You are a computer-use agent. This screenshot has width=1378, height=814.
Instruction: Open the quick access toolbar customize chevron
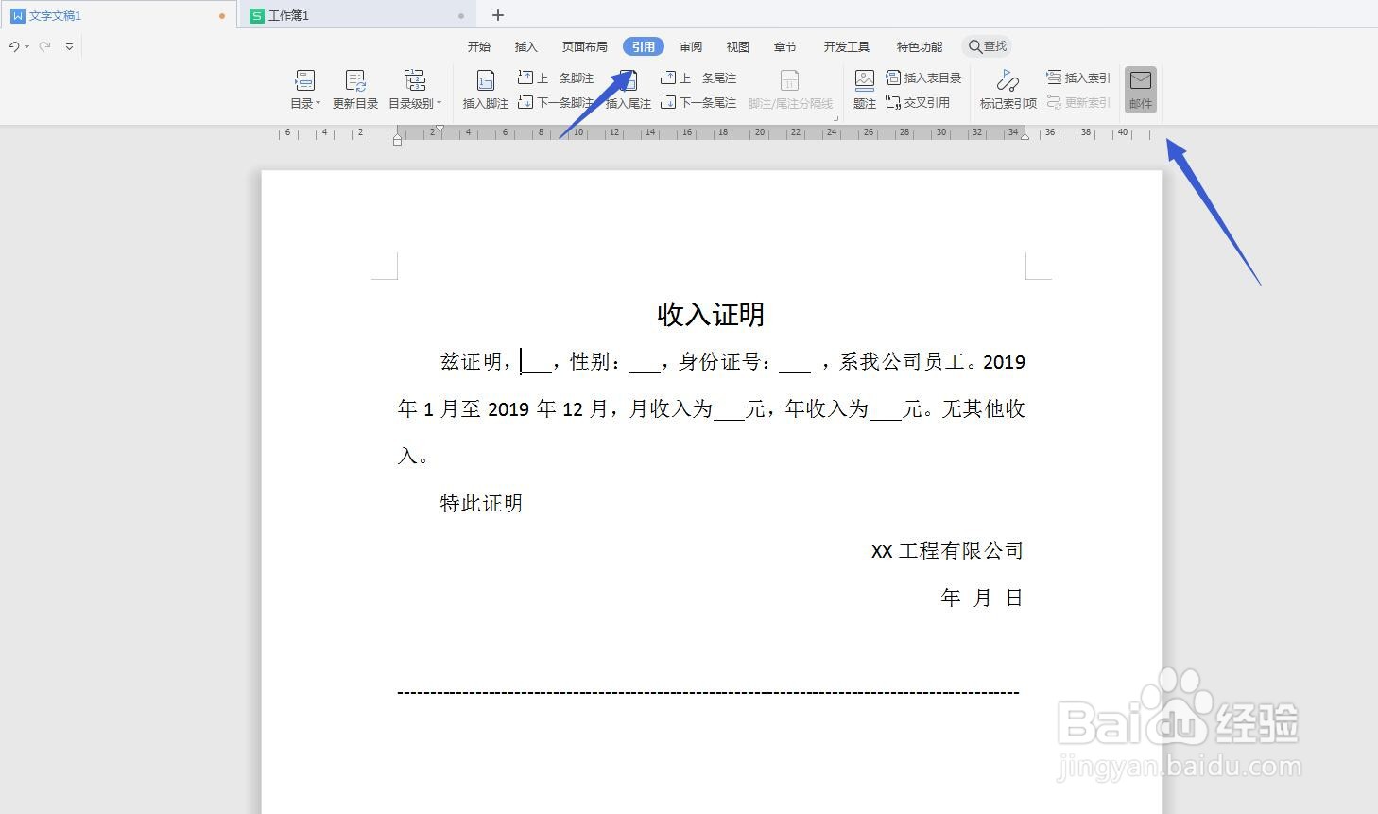coord(68,45)
